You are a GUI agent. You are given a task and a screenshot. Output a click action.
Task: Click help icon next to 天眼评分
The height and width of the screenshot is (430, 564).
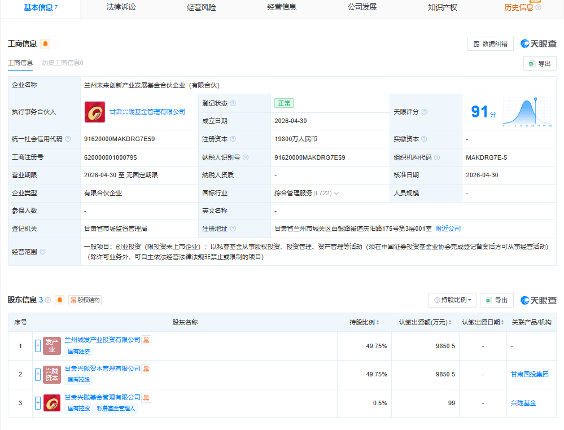click(x=425, y=112)
